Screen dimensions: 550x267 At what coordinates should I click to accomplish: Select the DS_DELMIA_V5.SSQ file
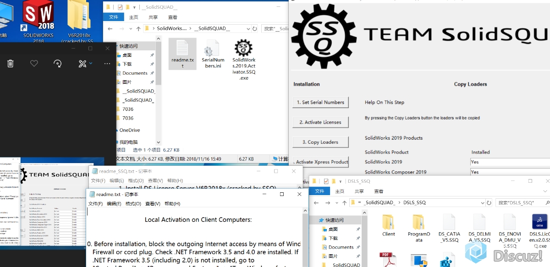tap(479, 228)
